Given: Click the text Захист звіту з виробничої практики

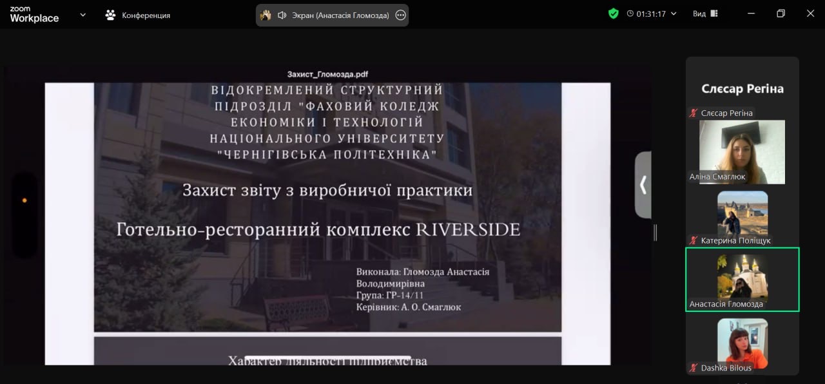Looking at the screenshot, I should click(327, 191).
